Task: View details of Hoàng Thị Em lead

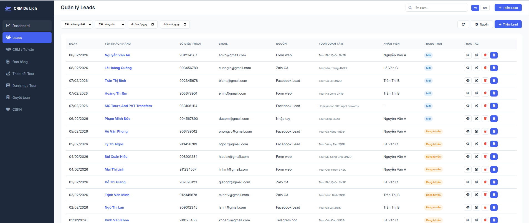Action: [468, 93]
